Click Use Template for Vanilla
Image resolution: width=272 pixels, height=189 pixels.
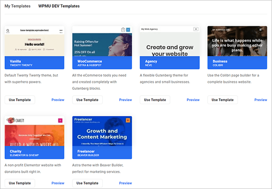pyautogui.click(x=20, y=100)
